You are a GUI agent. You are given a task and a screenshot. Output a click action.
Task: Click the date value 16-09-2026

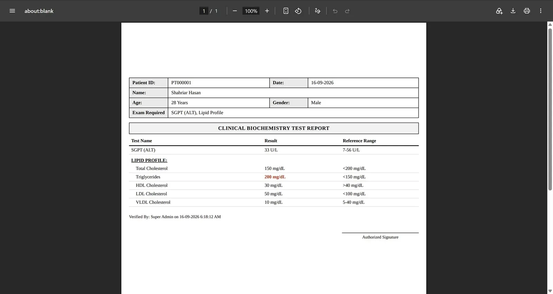pyautogui.click(x=322, y=83)
